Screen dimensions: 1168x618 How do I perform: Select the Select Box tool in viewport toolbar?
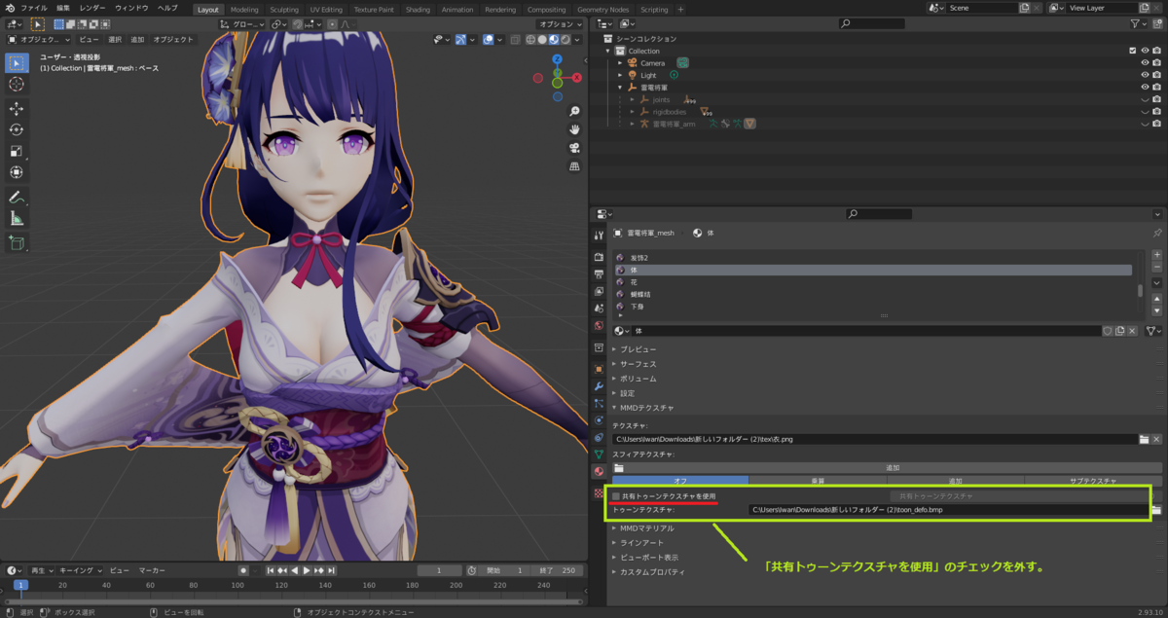(17, 63)
